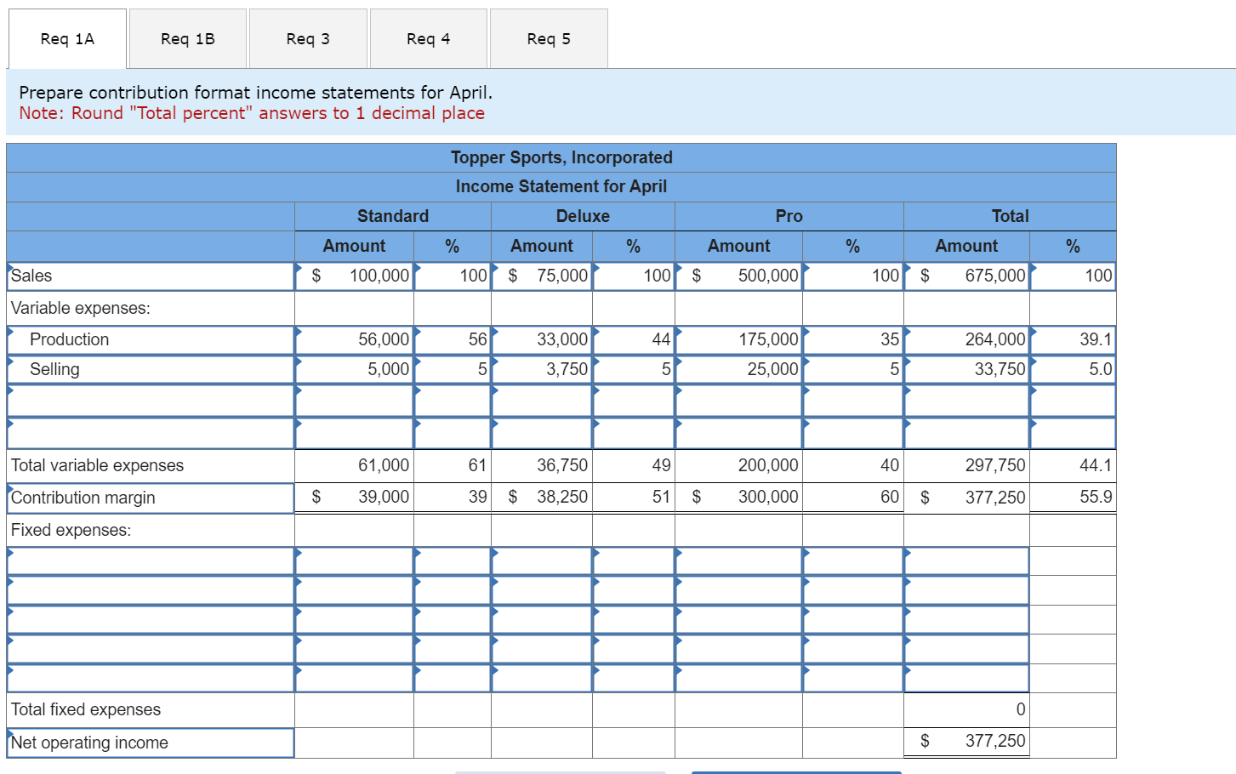Select the Pro sales amount 500,000 field
Screen dimensions: 1236x774
pos(738,276)
